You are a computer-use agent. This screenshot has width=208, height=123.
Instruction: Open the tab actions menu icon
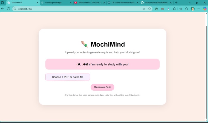tap(2, 3)
